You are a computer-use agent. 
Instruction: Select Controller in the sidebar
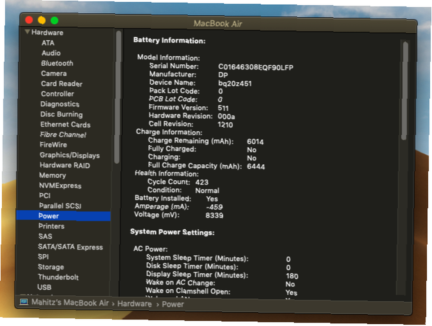[57, 94]
